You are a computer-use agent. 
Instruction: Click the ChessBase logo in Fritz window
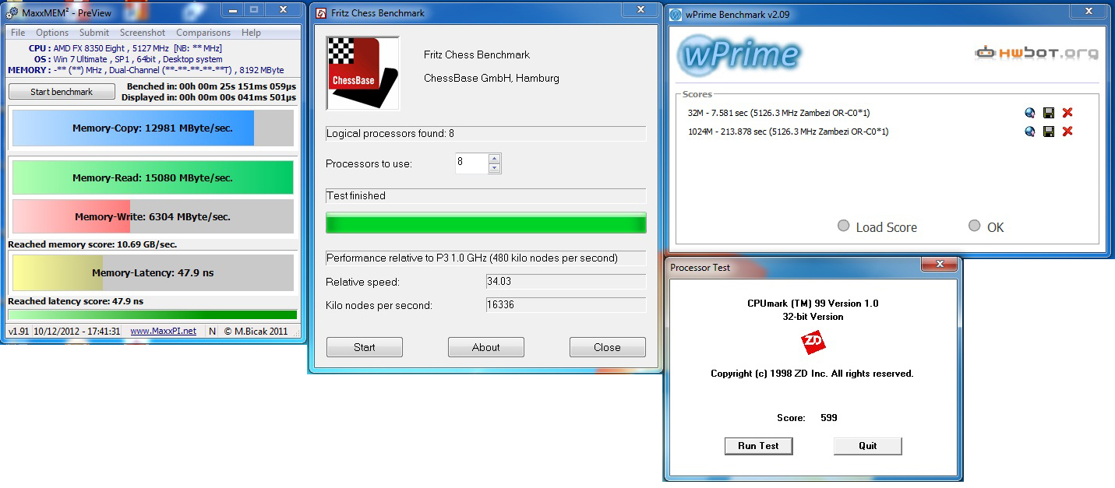(362, 73)
